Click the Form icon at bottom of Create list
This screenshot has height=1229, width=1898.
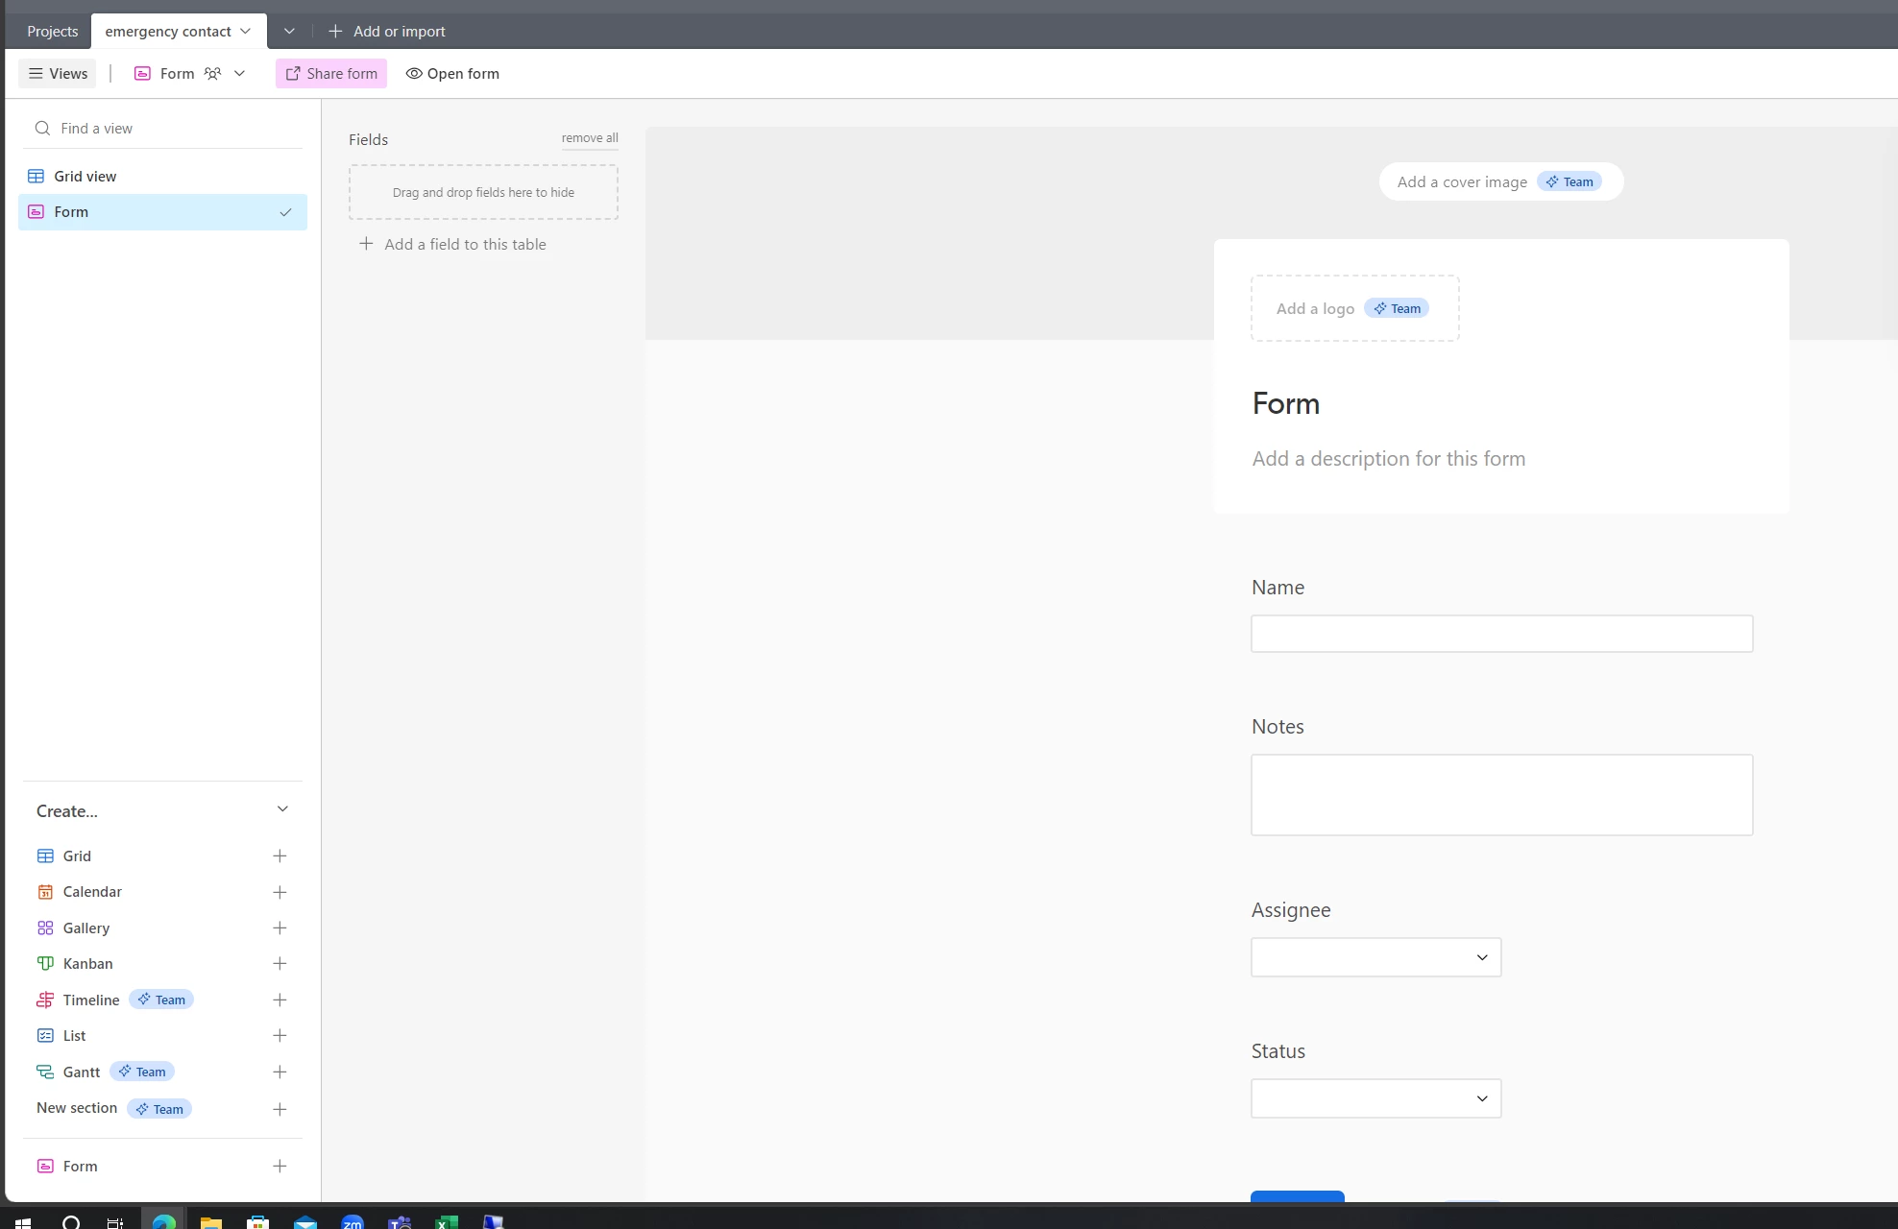click(45, 1166)
